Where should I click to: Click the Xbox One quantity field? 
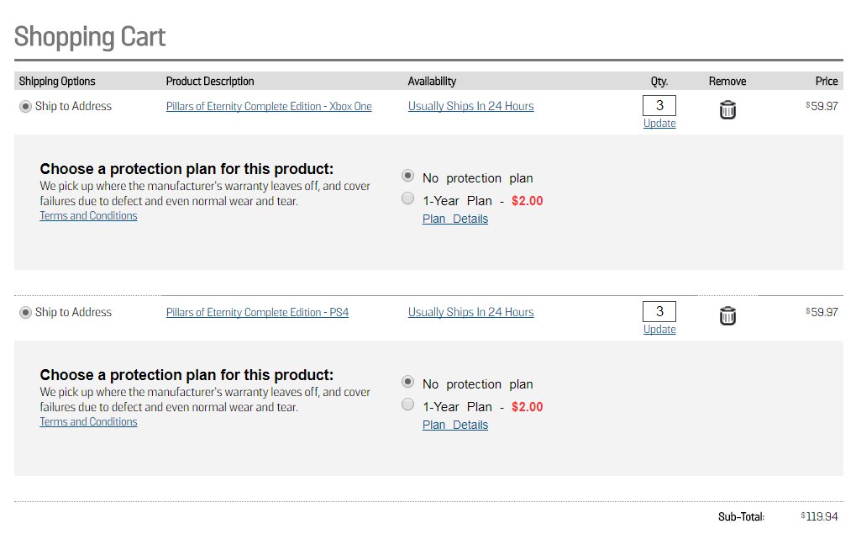click(659, 105)
